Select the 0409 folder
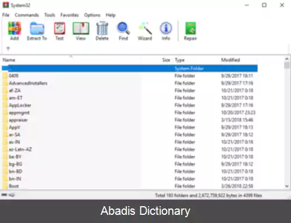291x223 pixels. click(13, 75)
